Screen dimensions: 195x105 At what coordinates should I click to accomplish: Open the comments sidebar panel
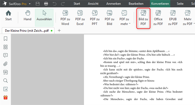click(x=5, y=55)
